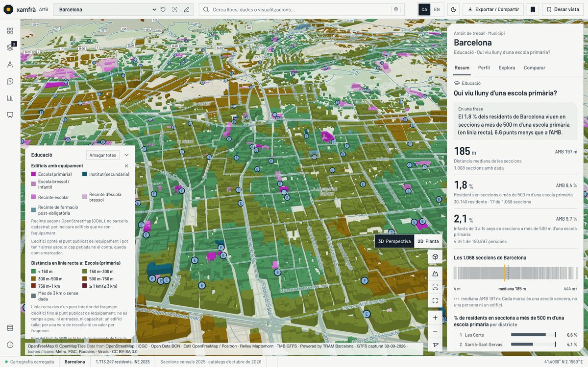The height and width of the screenshot is (367, 588).
Task: Switch to the Explora tab
Action: 507,68
